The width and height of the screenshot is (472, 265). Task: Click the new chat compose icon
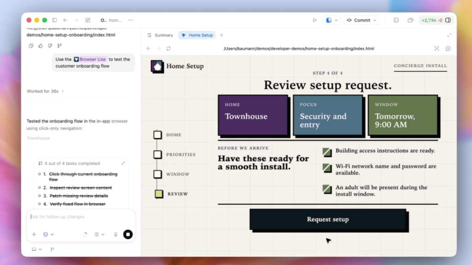click(88, 20)
